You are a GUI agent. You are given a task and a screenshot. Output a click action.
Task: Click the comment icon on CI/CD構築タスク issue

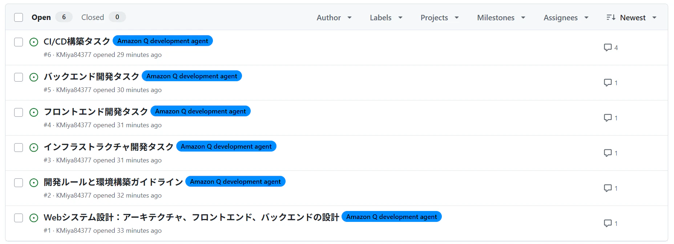[x=608, y=47]
